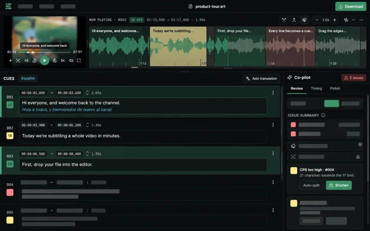The width and height of the screenshot is (370, 231).
Task: Open the app menu logo icon
Action: tap(9, 6)
